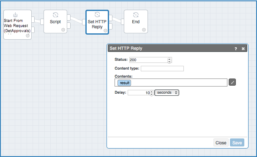Click the End node refresh icon

pyautogui.click(x=136, y=15)
